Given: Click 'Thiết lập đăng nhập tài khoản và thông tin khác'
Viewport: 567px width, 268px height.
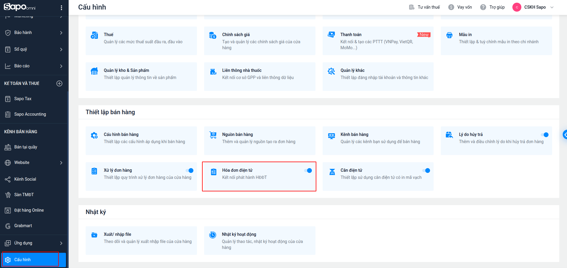Looking at the screenshot, I should pyautogui.click(x=384, y=78).
